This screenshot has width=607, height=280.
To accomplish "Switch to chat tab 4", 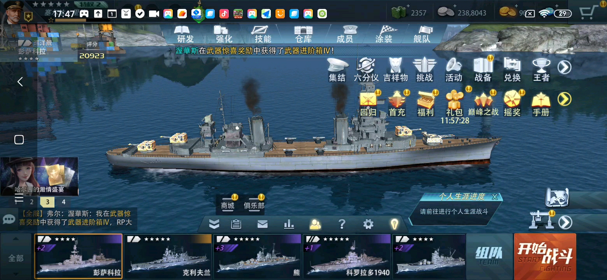I will click(63, 202).
